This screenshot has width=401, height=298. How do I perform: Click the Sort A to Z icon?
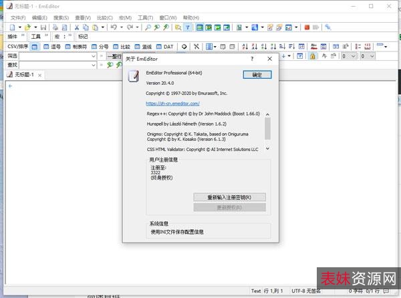point(245,46)
